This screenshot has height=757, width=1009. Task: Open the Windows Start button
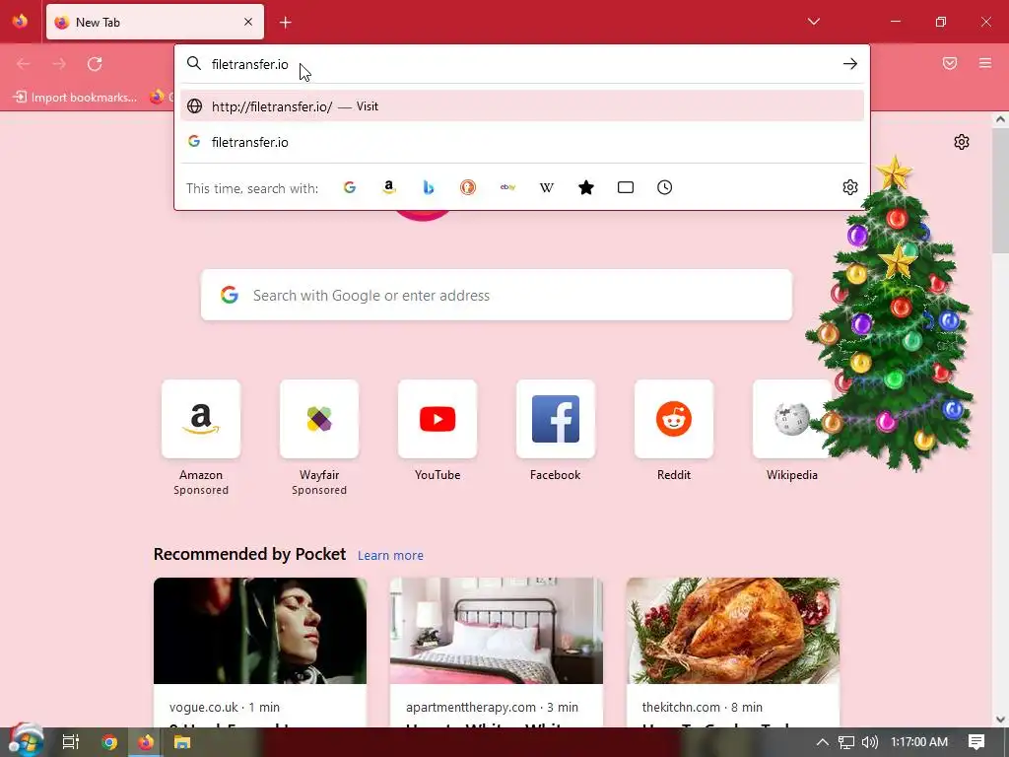point(26,740)
